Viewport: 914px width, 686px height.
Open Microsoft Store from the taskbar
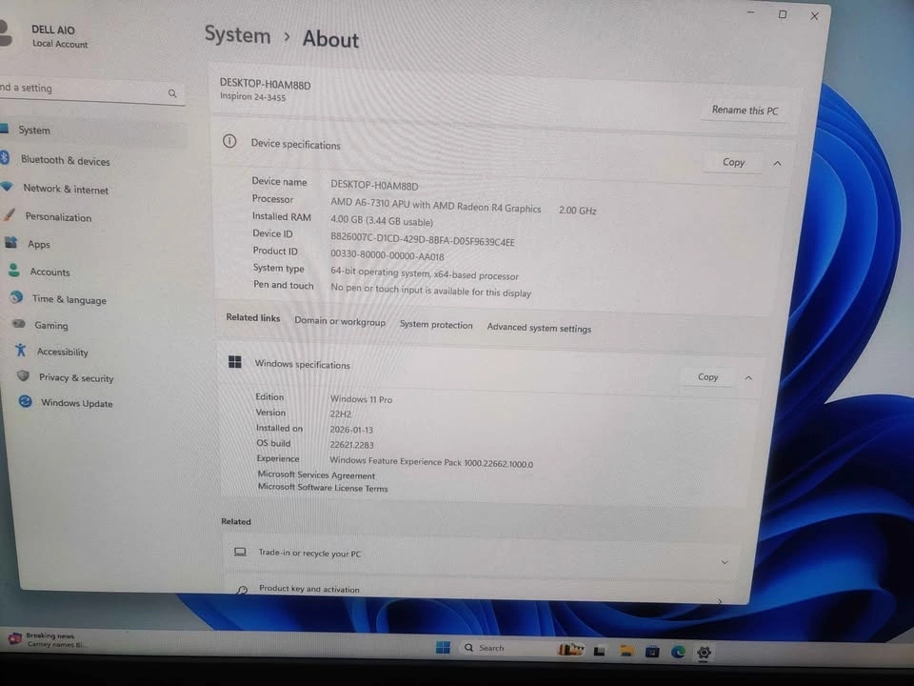pos(652,652)
